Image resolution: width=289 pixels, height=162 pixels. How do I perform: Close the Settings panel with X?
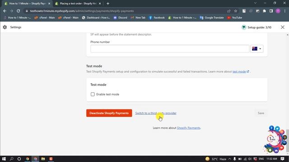[282, 27]
